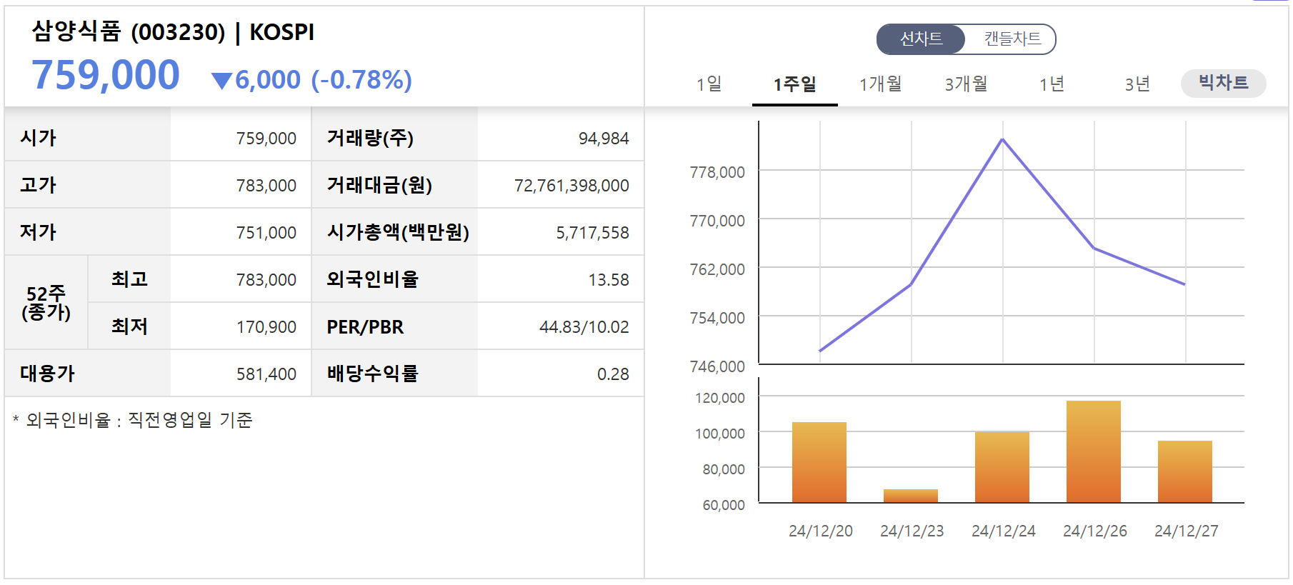
Task: Click the volume bar for 24/12/24
Action: click(1002, 467)
